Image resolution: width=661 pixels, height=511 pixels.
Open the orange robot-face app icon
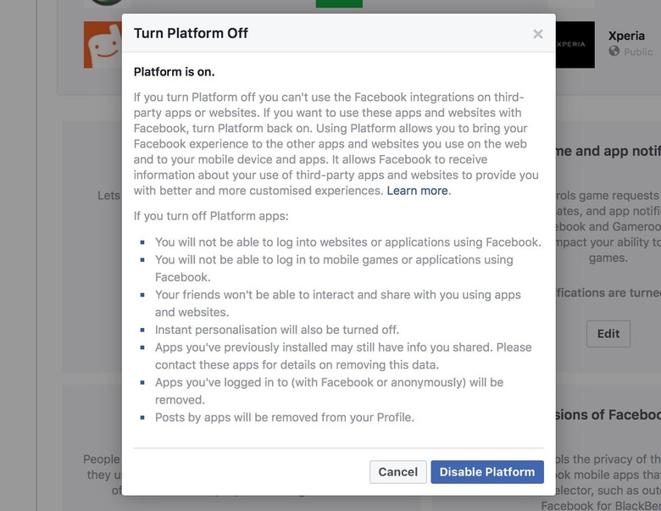(x=103, y=45)
